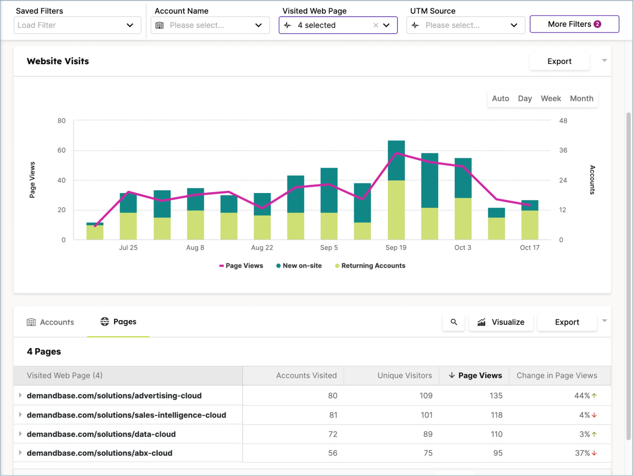Switch to the Accounts tab
The image size is (633, 476).
[56, 322]
